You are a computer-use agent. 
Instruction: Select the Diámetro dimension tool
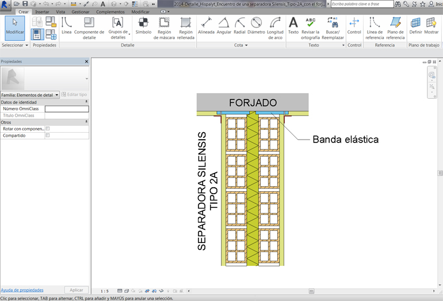coord(257,26)
